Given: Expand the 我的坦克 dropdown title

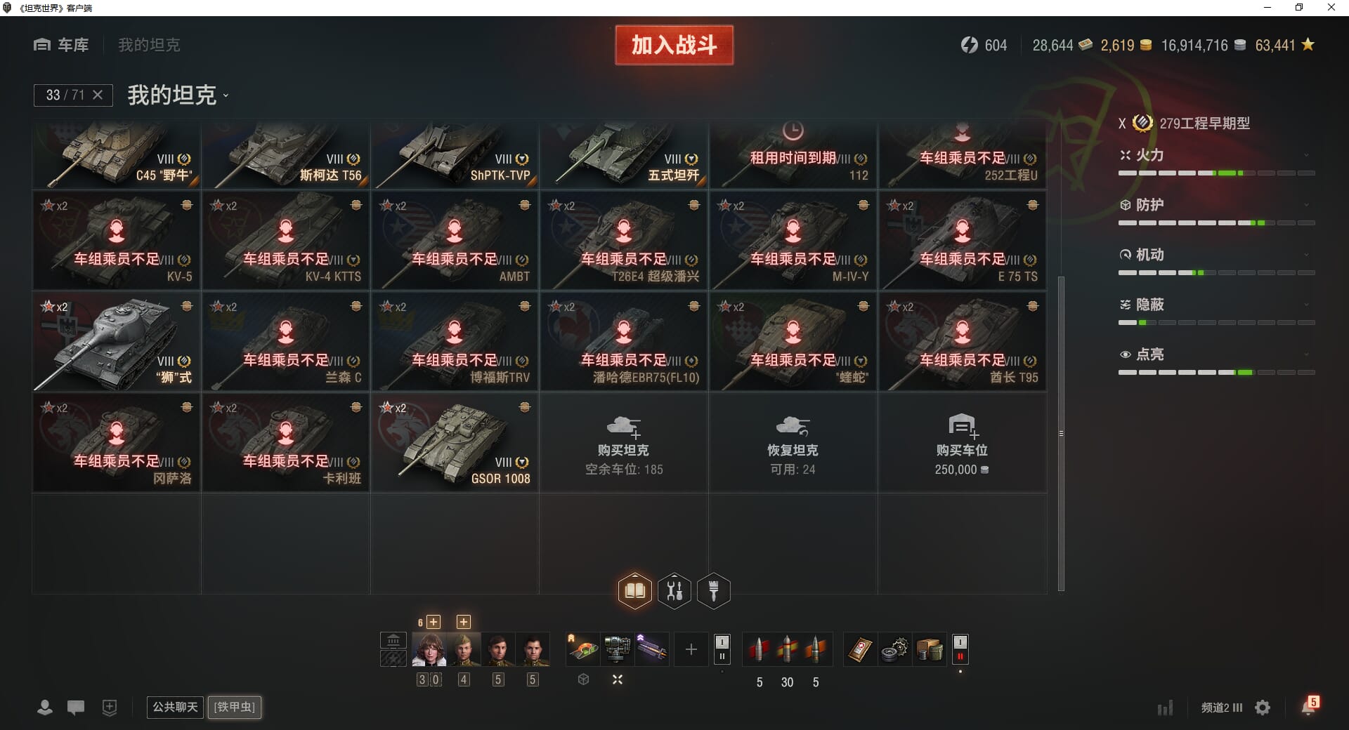Looking at the screenshot, I should 178,95.
